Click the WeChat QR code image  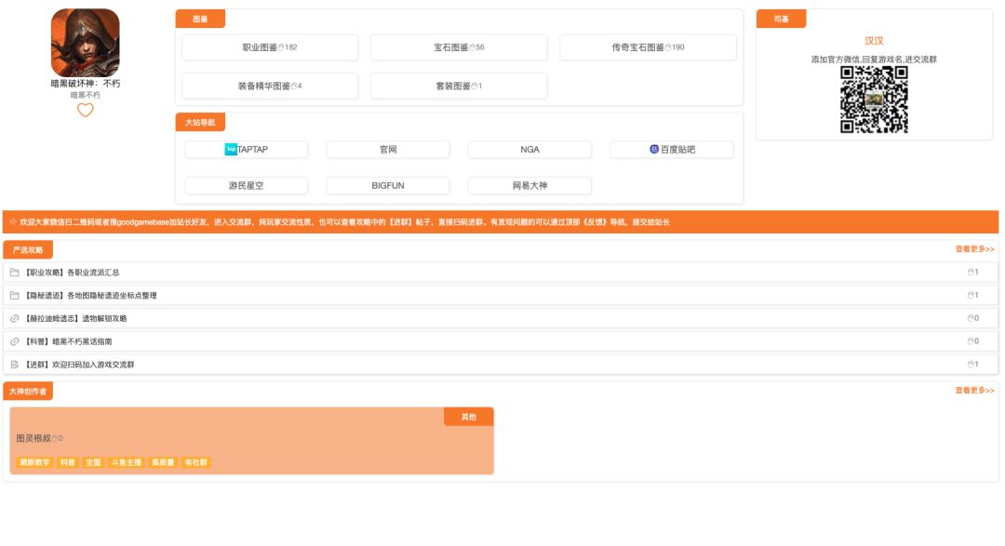tap(874, 100)
